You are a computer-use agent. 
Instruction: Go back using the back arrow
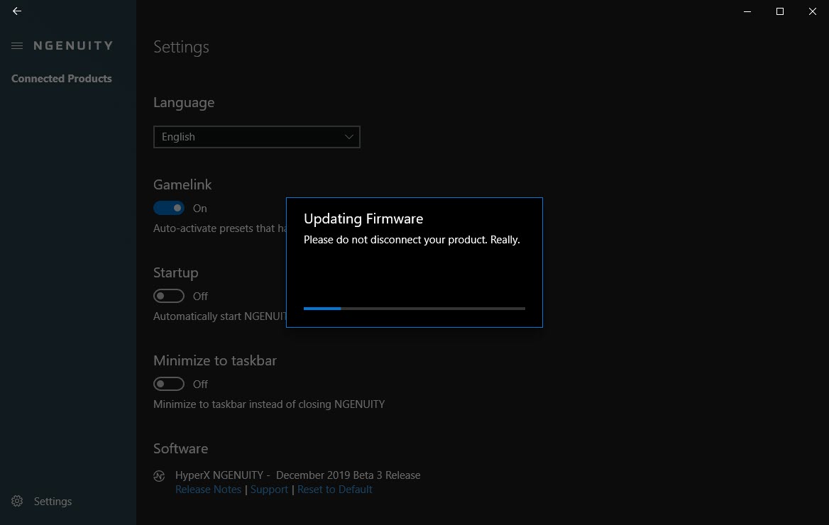[17, 11]
